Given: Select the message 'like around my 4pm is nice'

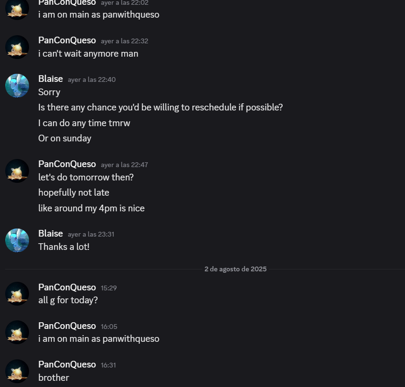Looking at the screenshot, I should click(91, 208).
